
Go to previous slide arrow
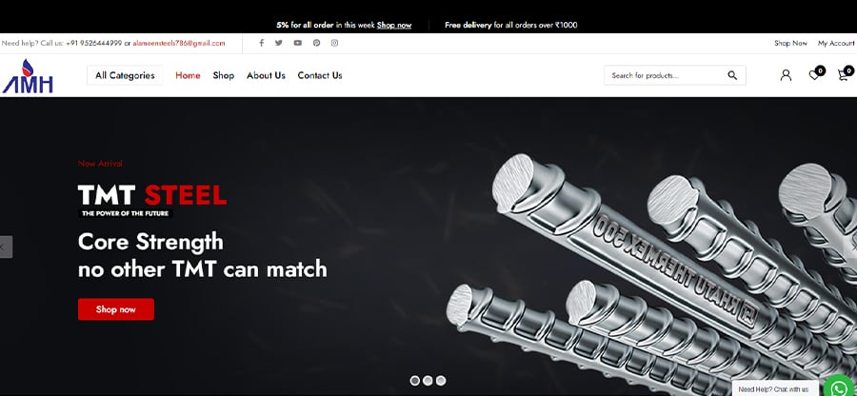pyautogui.click(x=5, y=247)
